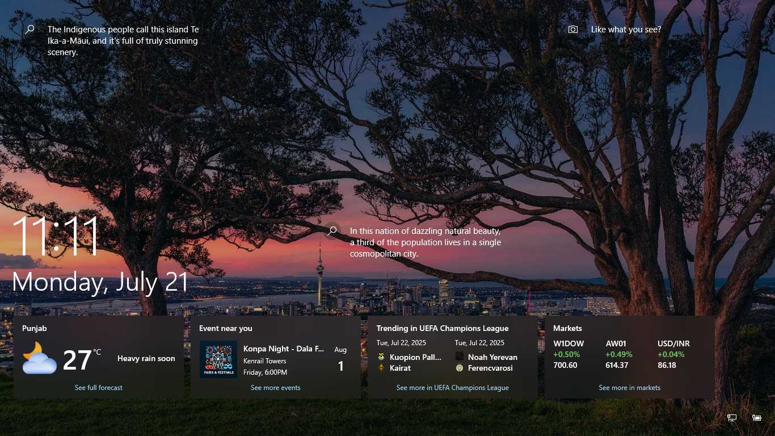Click the 27 °C temperature reading
This screenshot has width=775, height=436.
[82, 360]
